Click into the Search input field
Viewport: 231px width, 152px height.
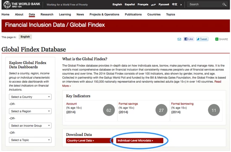(205, 5)
